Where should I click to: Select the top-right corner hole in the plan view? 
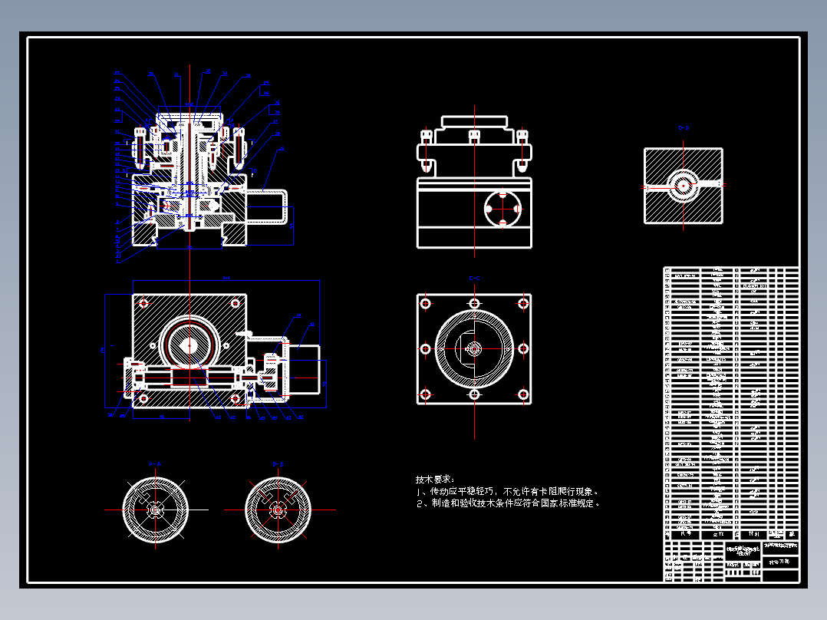pos(236,303)
